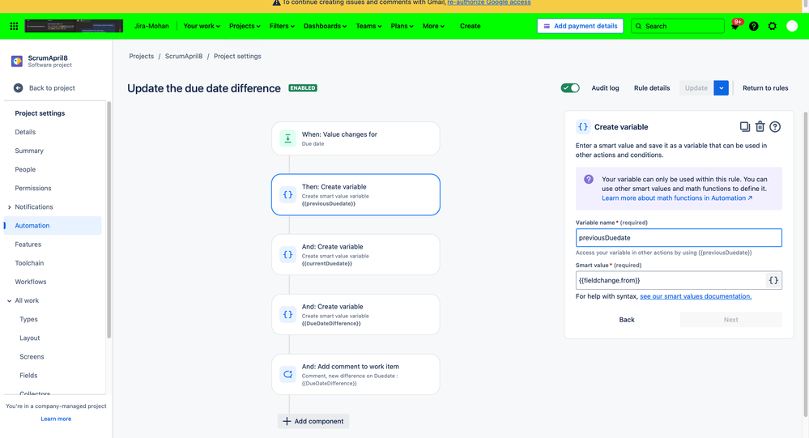Viewport: 809px width, 438px height.
Task: Click the Create variable panel braces icon
Action: [x=583, y=127]
